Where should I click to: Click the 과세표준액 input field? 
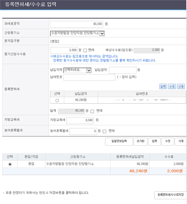[77, 24]
